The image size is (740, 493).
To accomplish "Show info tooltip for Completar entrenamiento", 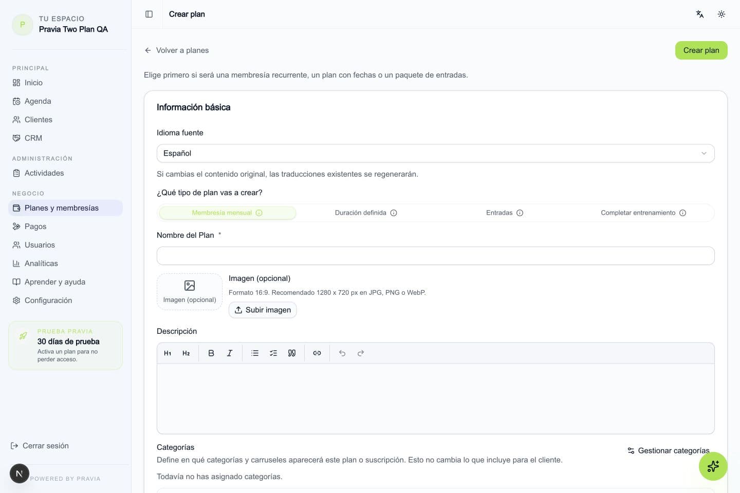I will coord(682,213).
